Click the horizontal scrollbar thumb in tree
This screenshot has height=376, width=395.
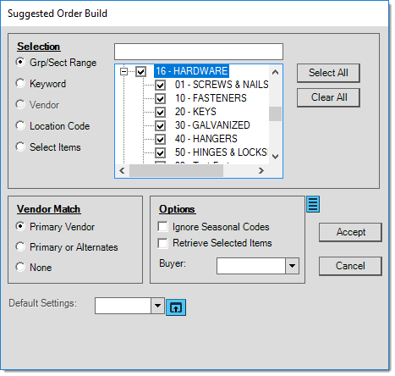click(176, 170)
